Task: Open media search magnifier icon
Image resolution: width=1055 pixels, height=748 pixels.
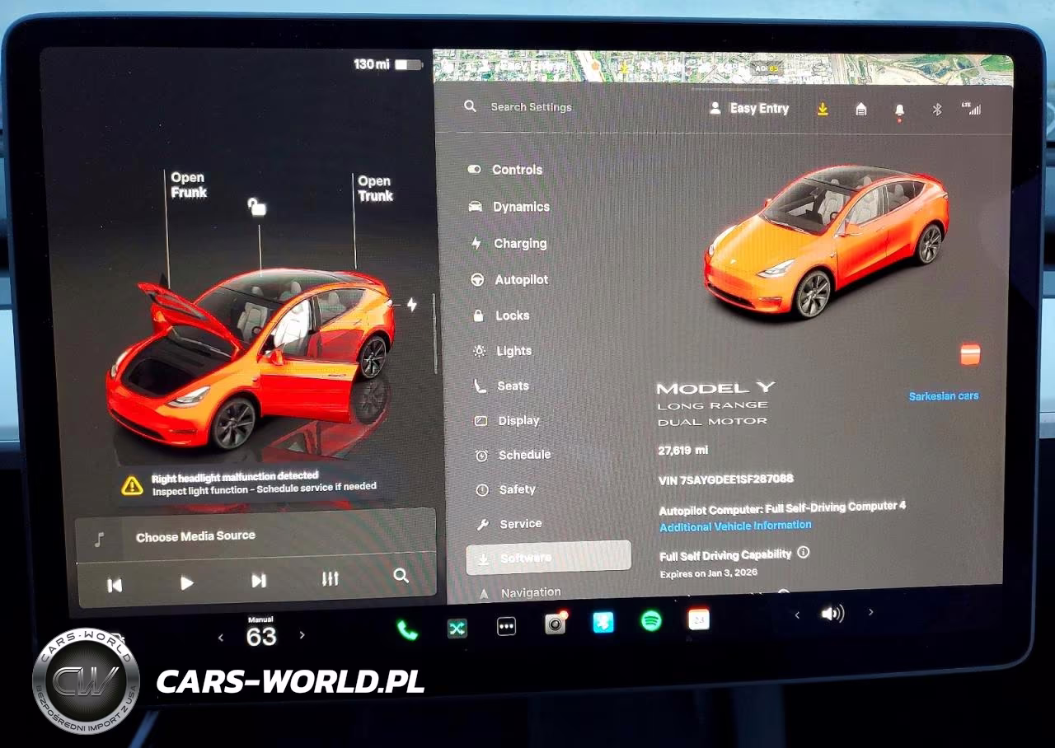Action: click(401, 576)
